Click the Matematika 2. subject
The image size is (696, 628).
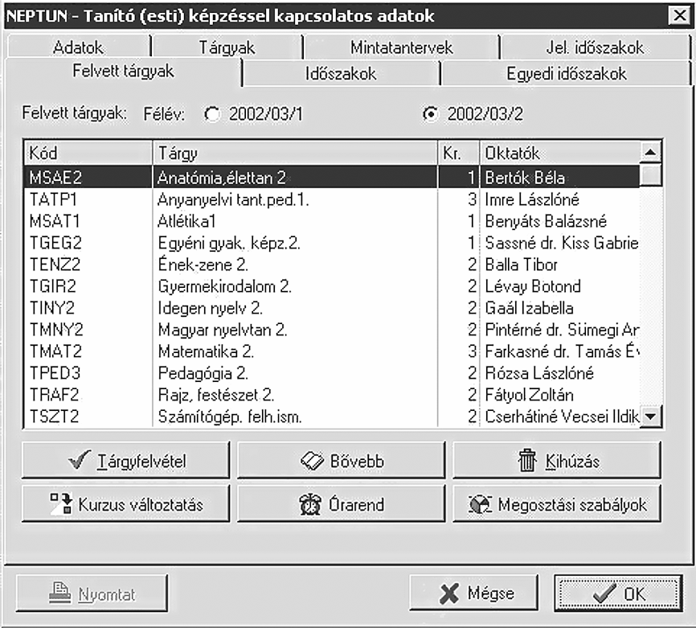point(206,351)
